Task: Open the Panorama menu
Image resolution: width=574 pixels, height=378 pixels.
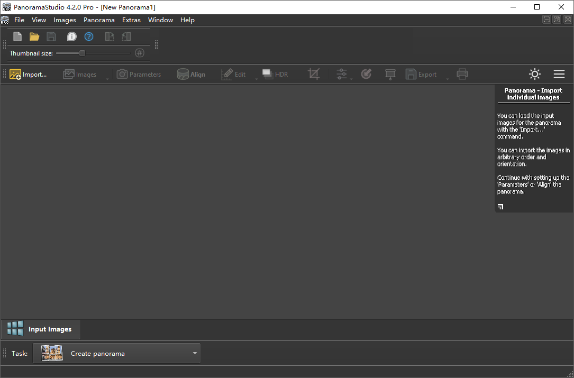Action: point(99,20)
